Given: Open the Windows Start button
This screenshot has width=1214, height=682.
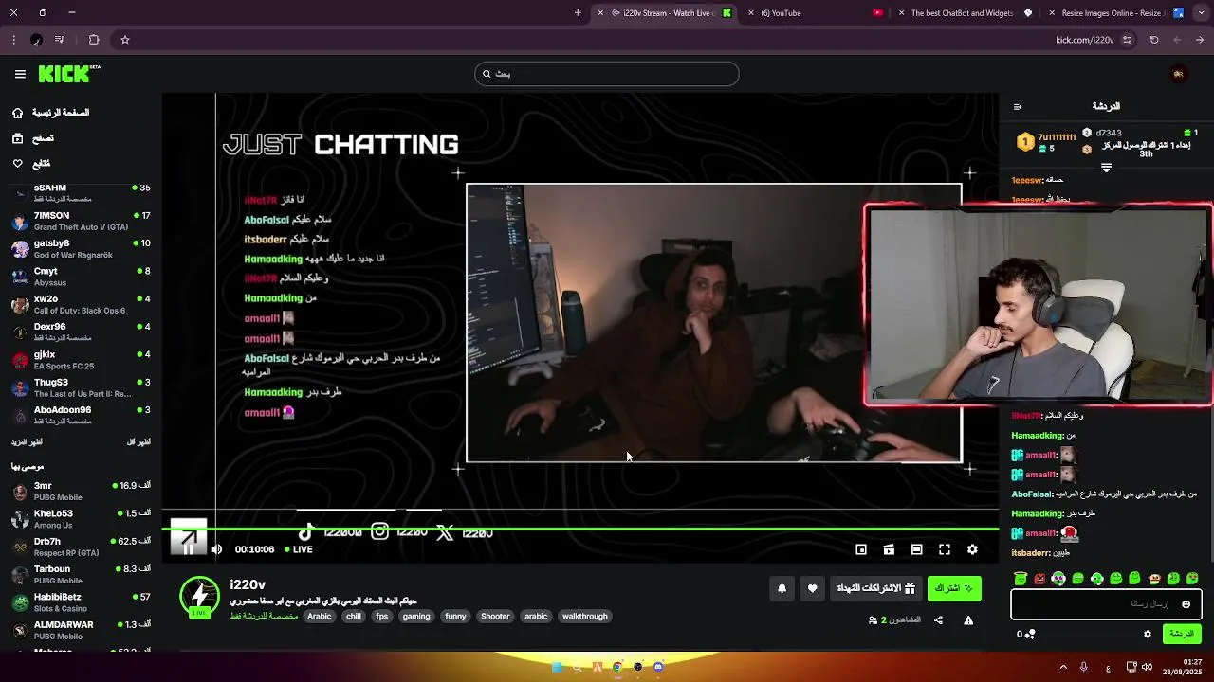Looking at the screenshot, I should click(x=557, y=667).
